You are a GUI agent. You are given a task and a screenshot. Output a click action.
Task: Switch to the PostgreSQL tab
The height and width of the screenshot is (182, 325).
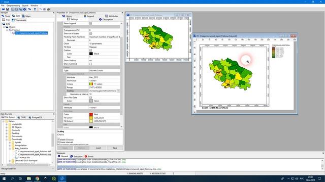click(x=36, y=117)
